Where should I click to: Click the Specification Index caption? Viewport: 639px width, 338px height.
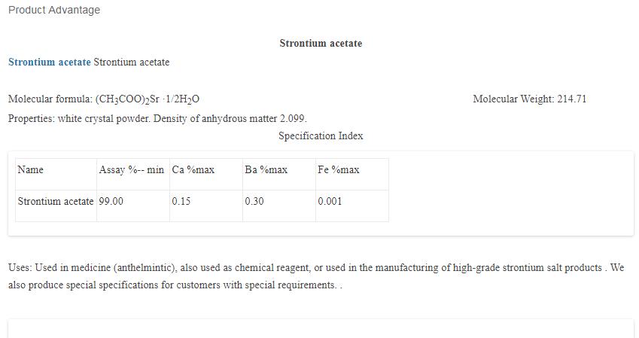321,136
